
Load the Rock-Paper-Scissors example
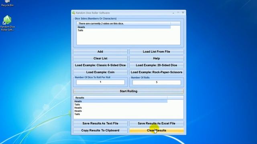pos(156,72)
